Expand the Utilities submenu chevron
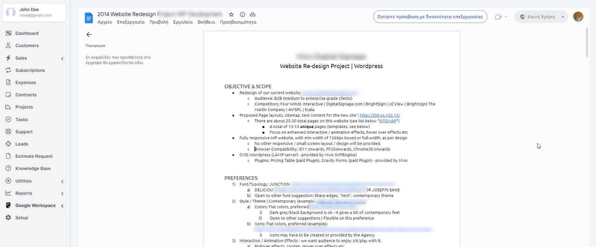This screenshot has width=596, height=247. point(62,181)
